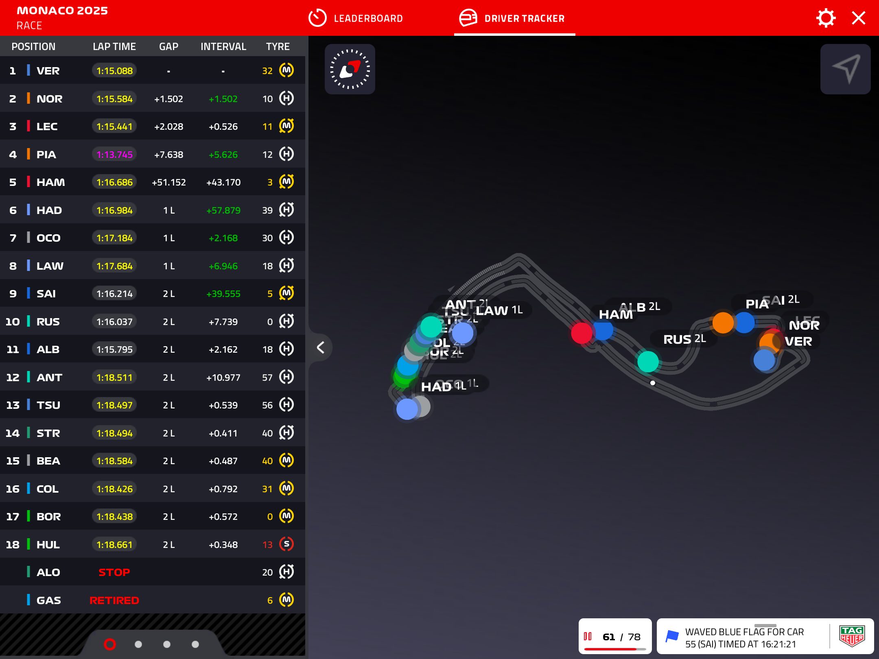879x659 pixels.
Task: Select COL driver row
Action: click(x=153, y=489)
